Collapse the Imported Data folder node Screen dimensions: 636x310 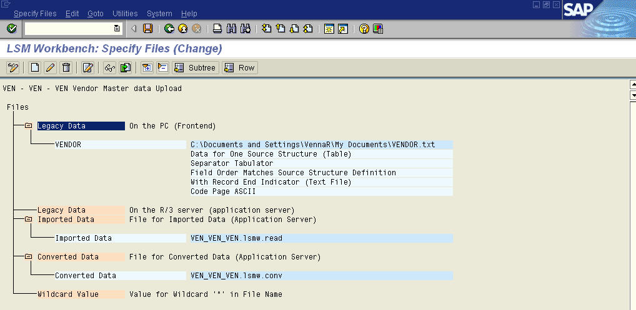(28, 220)
